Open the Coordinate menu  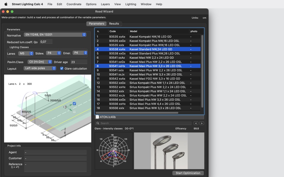coord(74,4)
